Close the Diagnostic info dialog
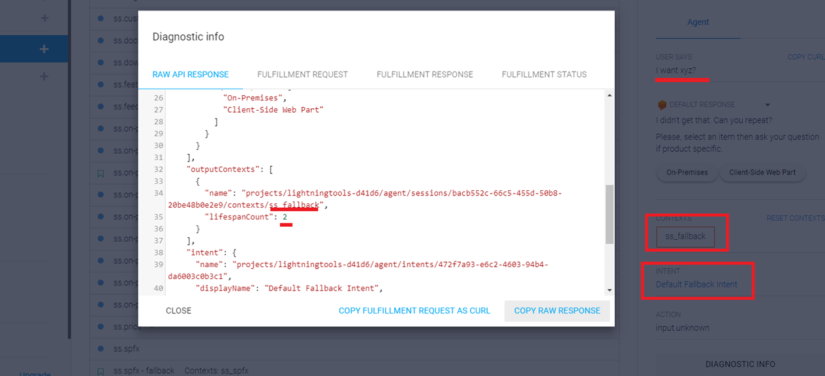Image resolution: width=825 pixels, height=376 pixels. coord(178,311)
